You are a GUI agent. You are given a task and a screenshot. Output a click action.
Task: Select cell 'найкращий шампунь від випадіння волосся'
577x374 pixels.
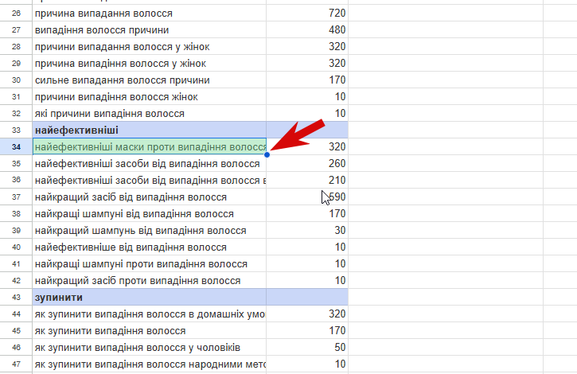(150, 231)
